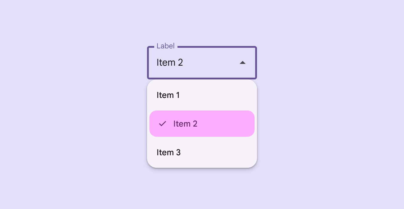Open the Label dropdown field
Viewport: 404px width, 209px height.
197,62
